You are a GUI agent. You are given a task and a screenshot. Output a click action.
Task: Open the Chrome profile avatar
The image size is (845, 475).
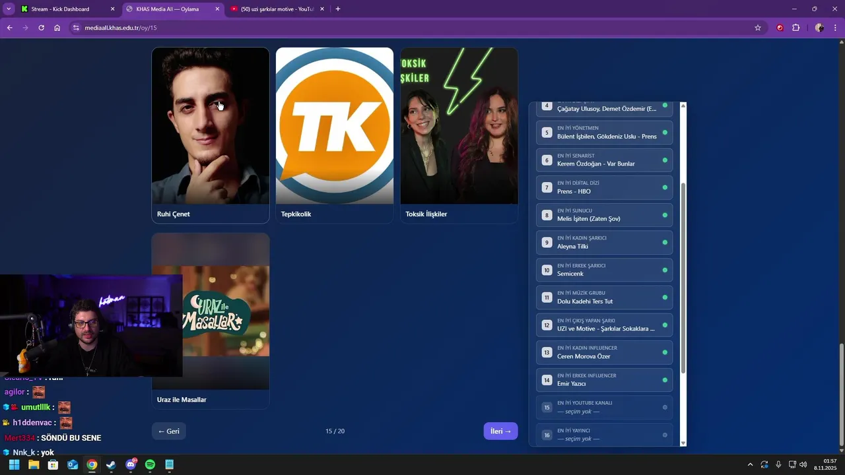(x=819, y=28)
